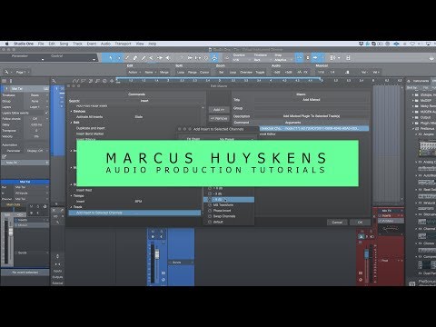436x327 pixels.
Task: Collapse the Devices category in Commands list
Action: click(72, 111)
